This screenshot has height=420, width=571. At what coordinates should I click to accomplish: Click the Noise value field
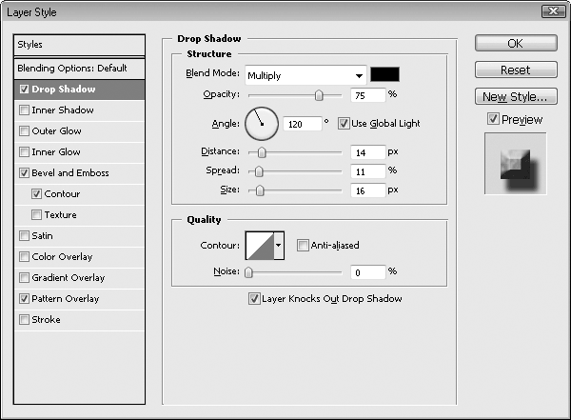click(x=367, y=272)
